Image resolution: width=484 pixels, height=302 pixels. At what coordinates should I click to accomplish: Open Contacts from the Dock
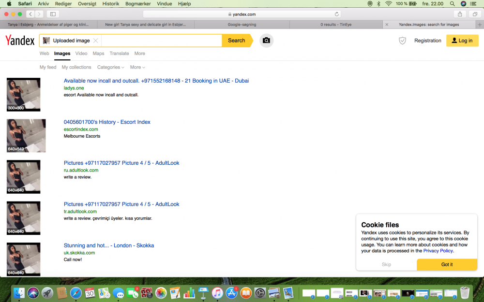(62, 293)
